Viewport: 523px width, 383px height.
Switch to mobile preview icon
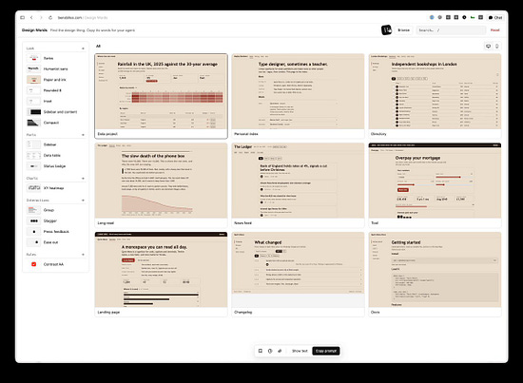pyautogui.click(x=497, y=47)
